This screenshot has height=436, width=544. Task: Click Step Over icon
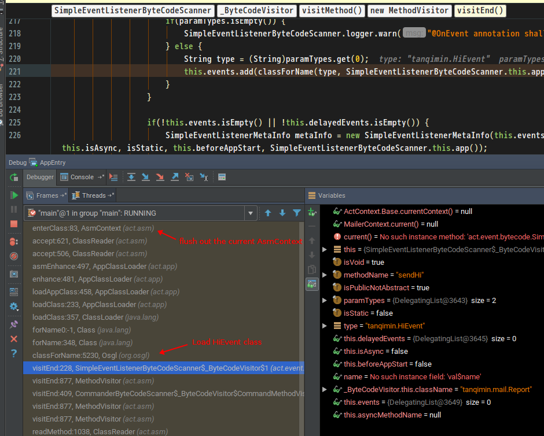[x=131, y=177]
